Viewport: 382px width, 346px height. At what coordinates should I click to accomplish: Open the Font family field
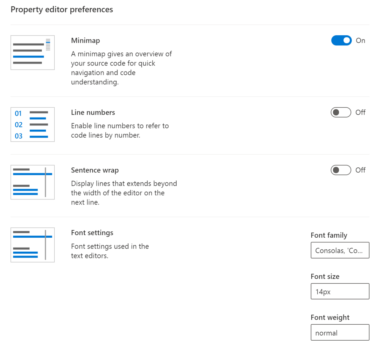point(340,250)
